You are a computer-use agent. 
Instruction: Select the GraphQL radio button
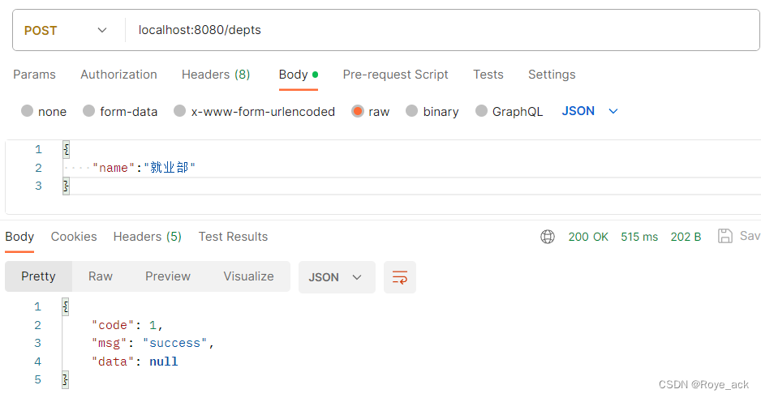point(481,111)
